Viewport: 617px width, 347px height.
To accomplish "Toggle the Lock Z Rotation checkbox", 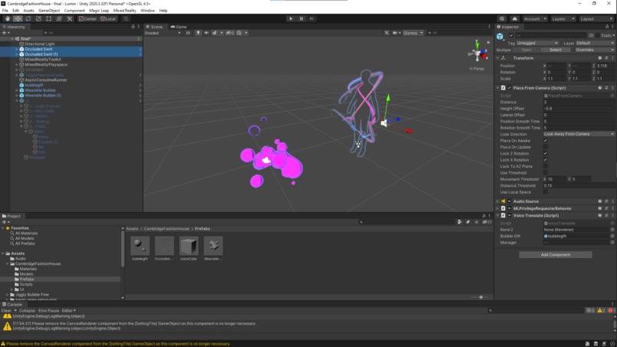I will 545,153.
